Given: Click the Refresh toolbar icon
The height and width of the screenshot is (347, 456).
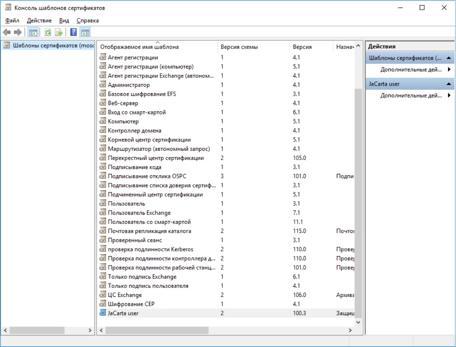Looking at the screenshot, I should click(x=48, y=33).
